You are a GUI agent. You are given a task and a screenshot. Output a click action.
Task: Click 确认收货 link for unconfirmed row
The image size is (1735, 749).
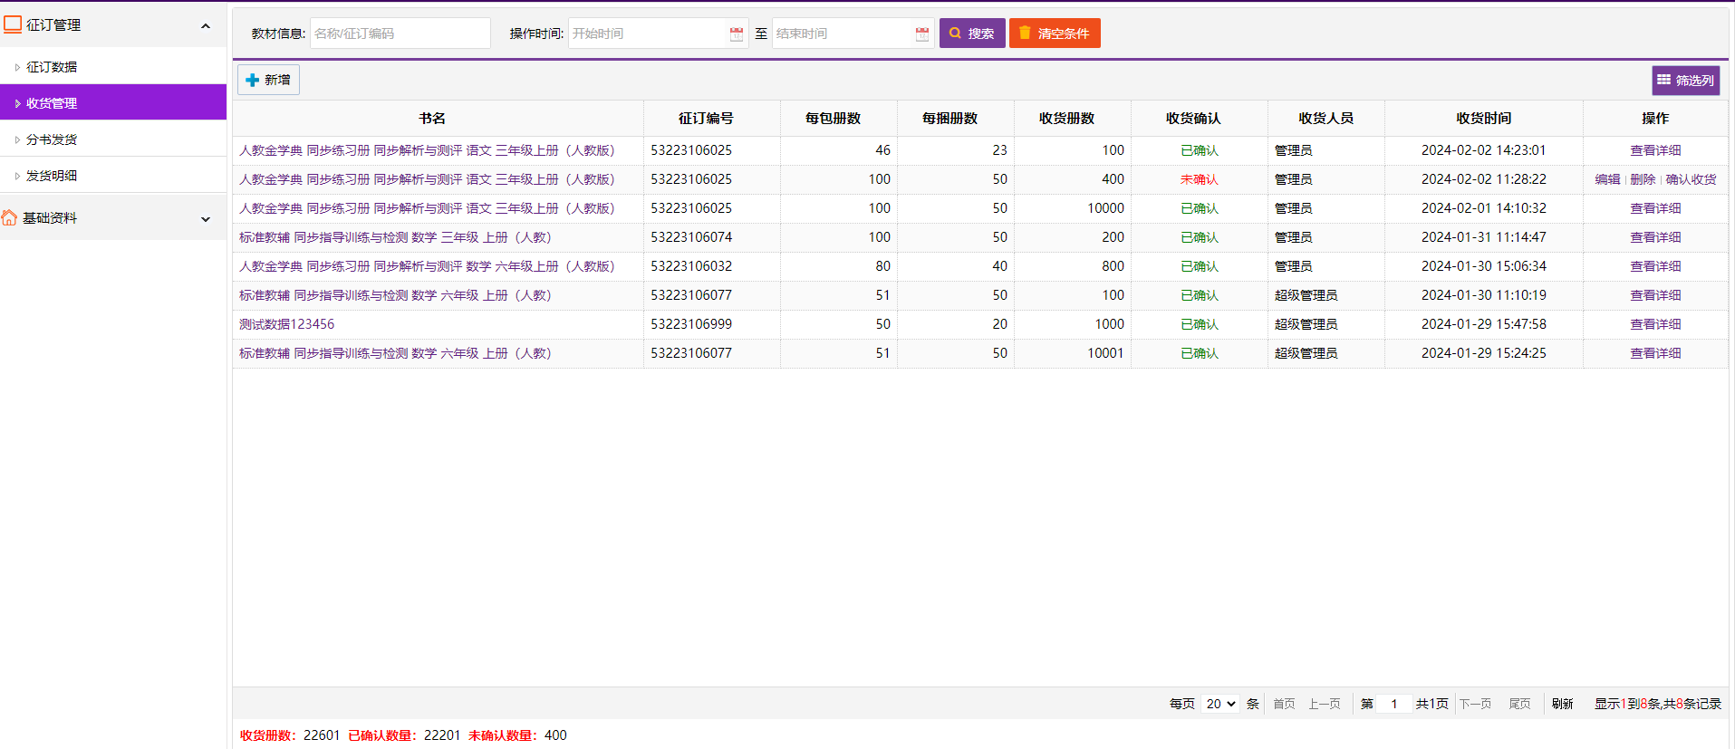point(1691,179)
